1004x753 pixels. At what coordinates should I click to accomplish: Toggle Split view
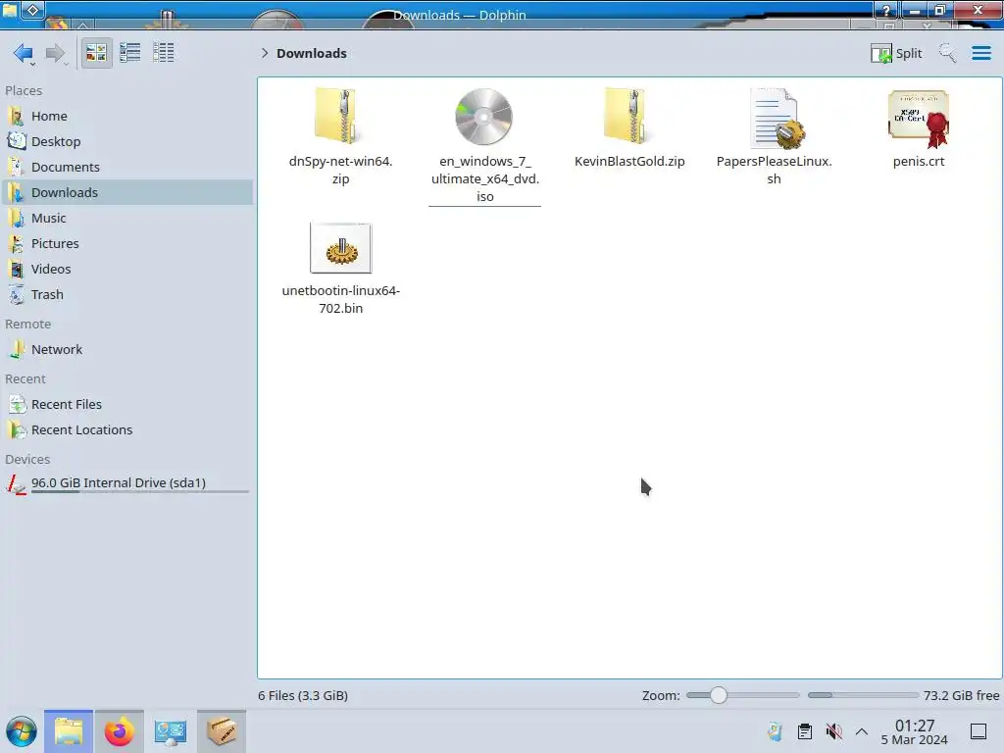(x=896, y=53)
